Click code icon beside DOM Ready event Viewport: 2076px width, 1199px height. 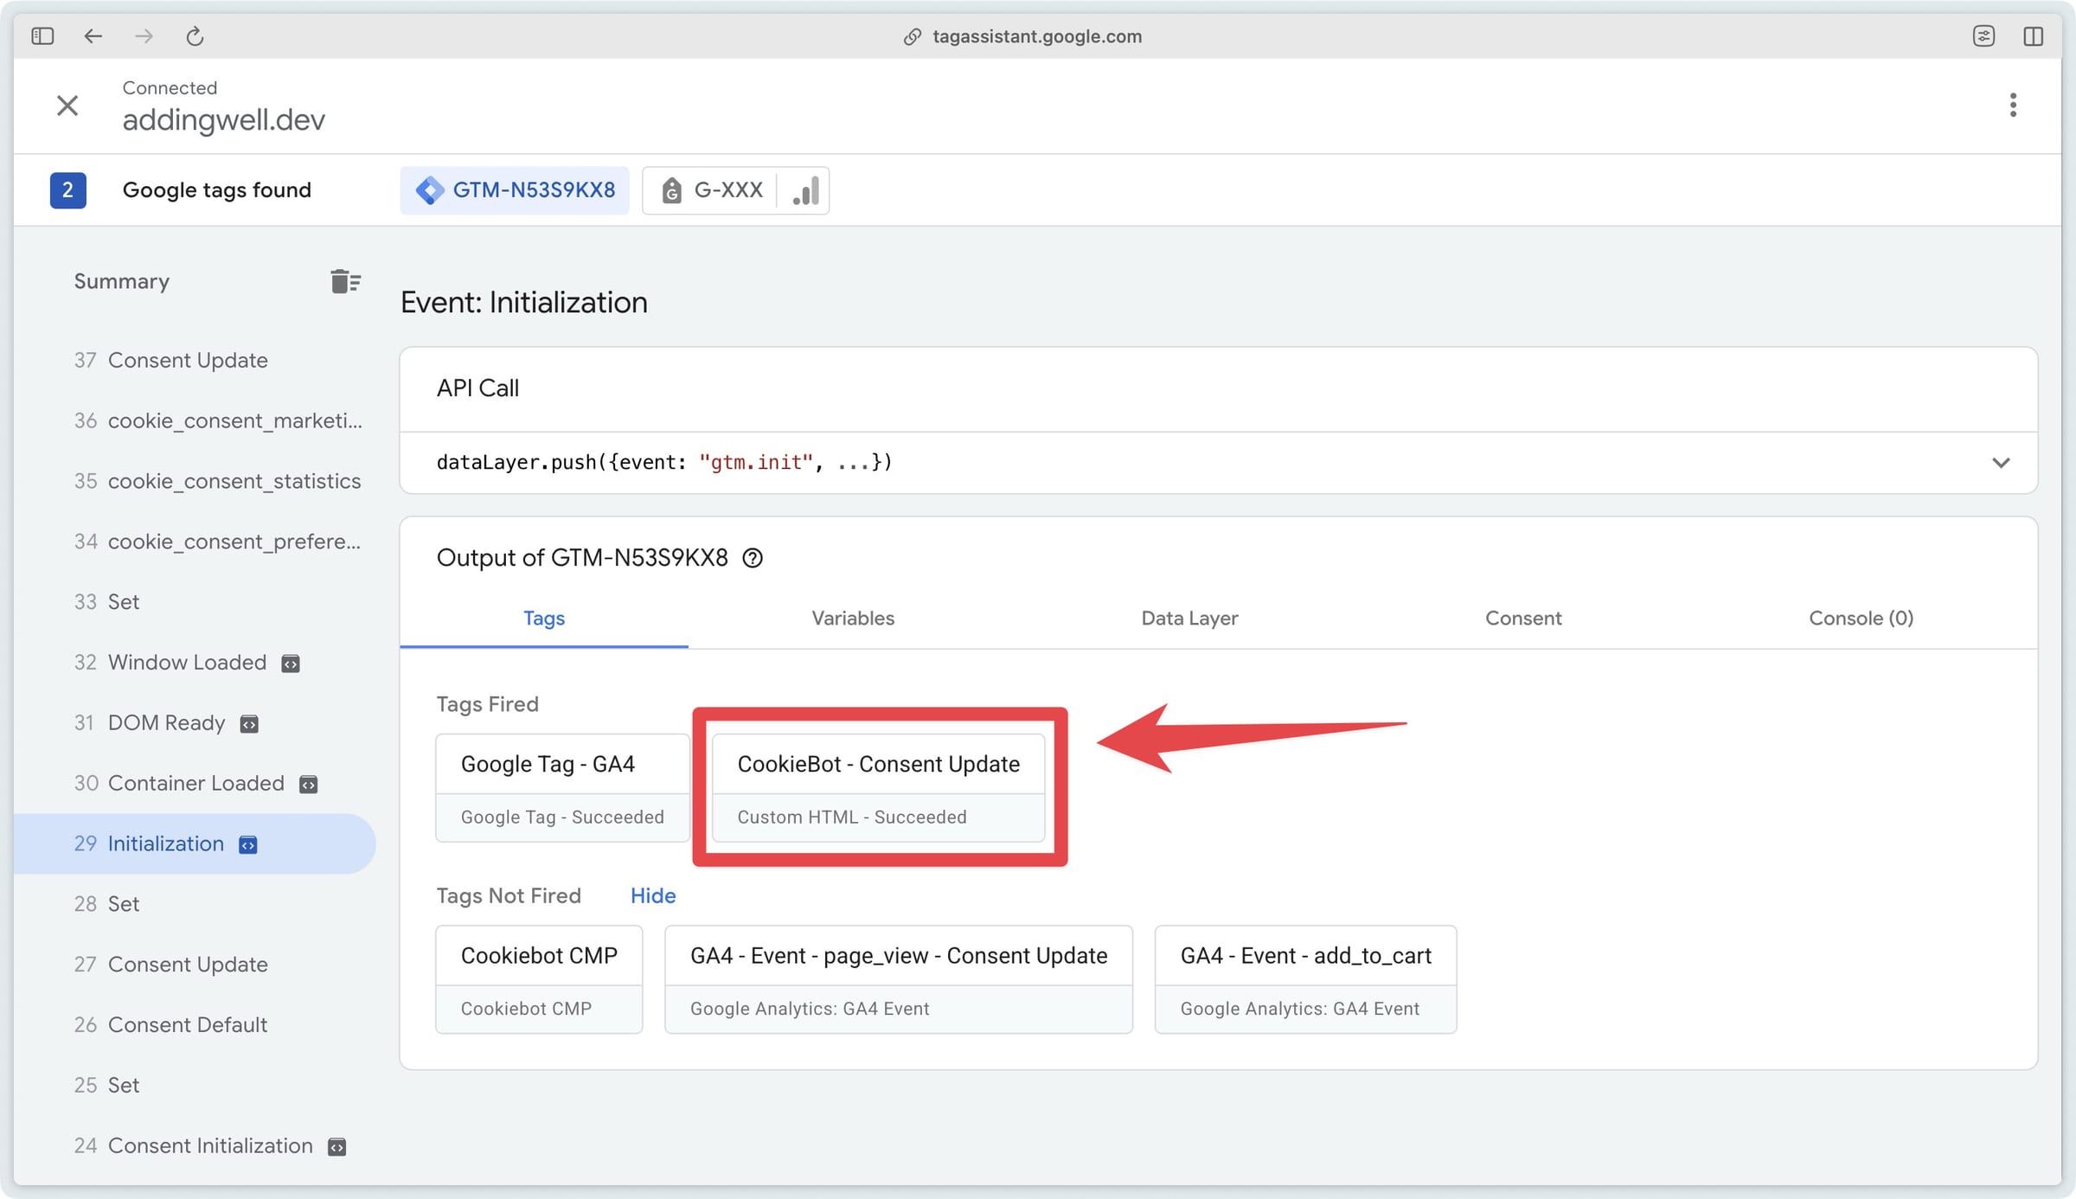coord(249,724)
